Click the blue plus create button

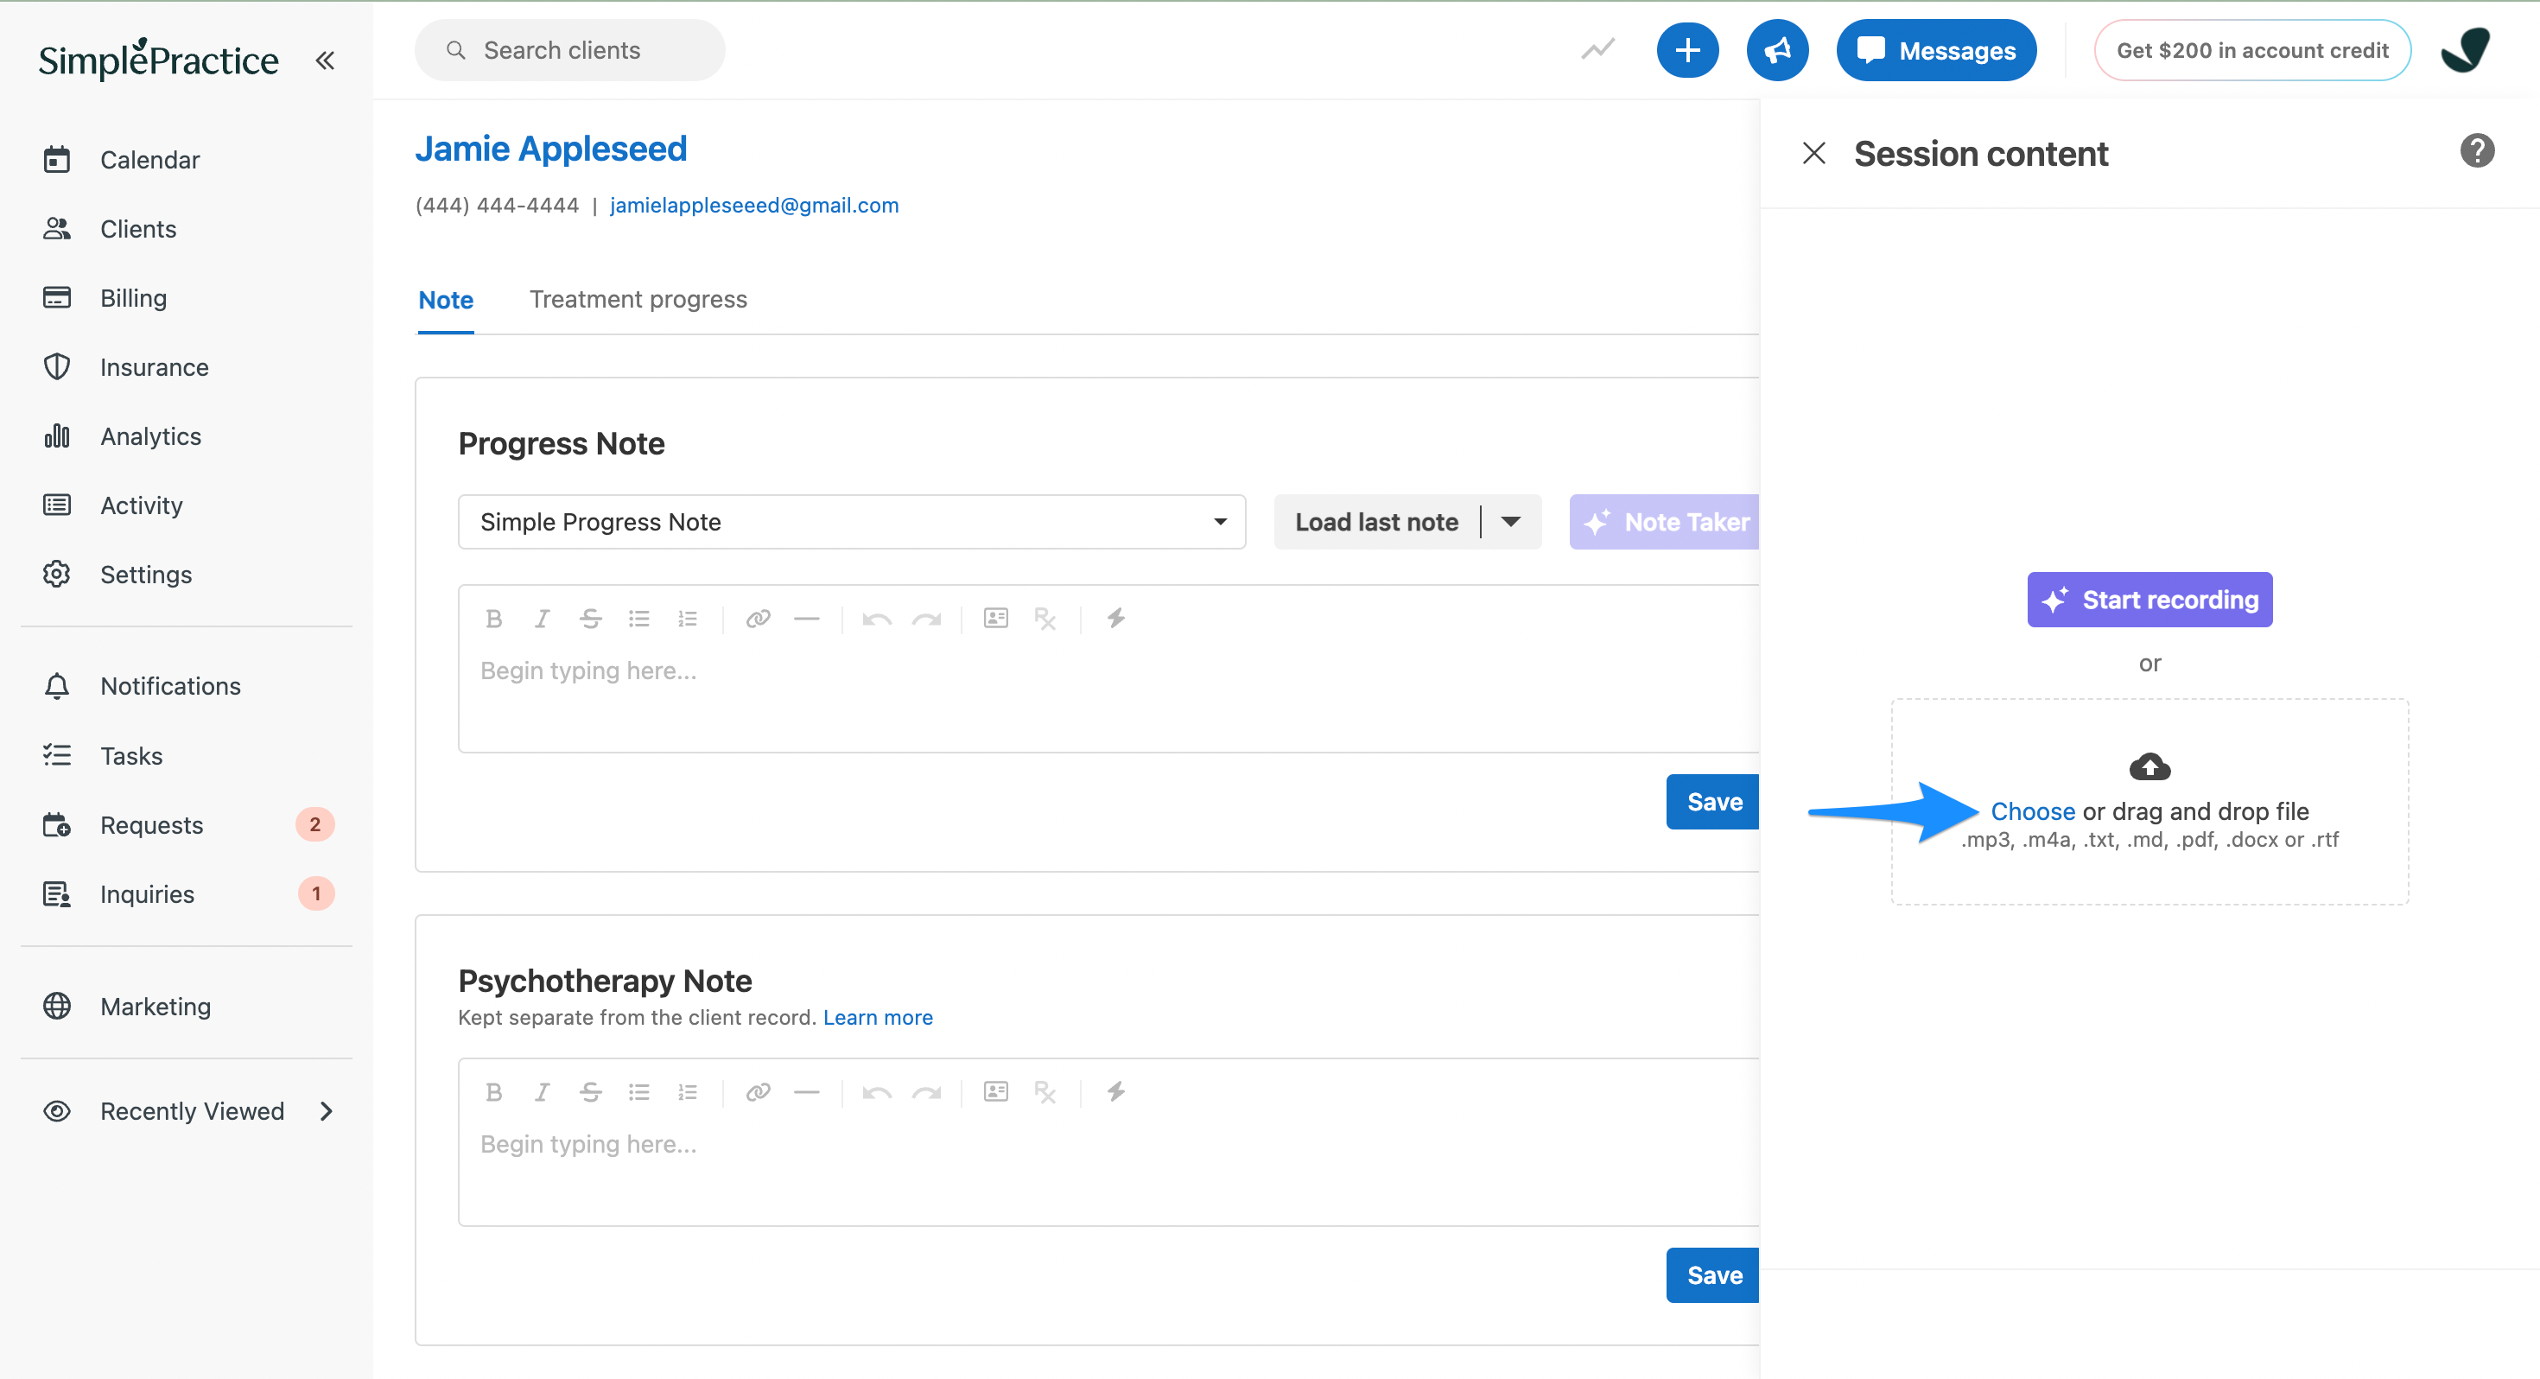point(1688,50)
